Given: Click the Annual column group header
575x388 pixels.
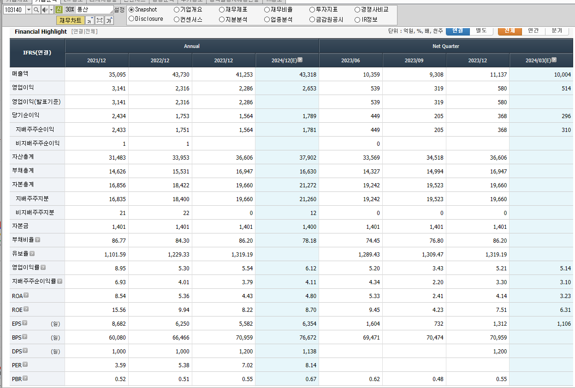Looking at the screenshot, I should (x=192, y=46).
